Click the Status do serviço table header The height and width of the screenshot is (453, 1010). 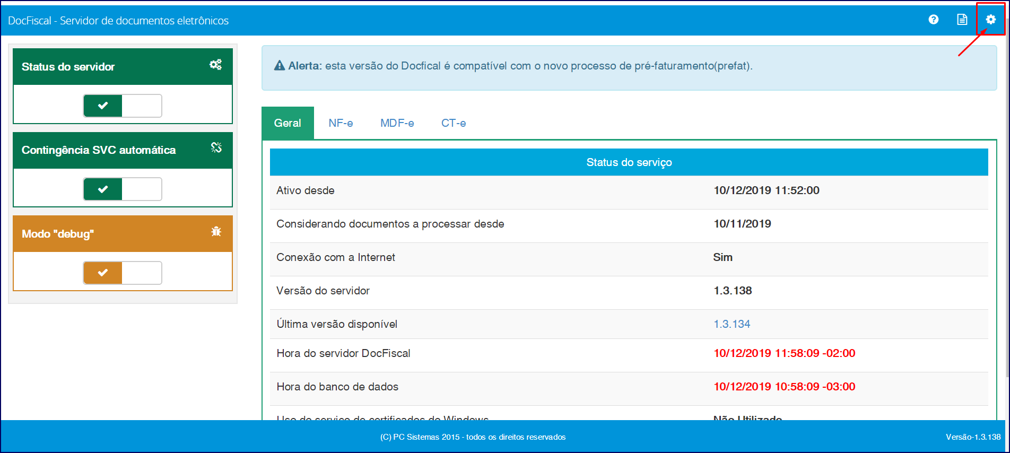[629, 162]
